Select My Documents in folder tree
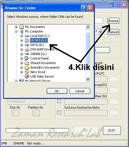129x147 pixels. (x=35, y=27)
